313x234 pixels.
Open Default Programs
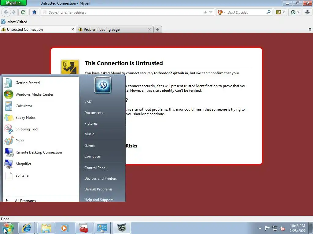(x=102, y=189)
